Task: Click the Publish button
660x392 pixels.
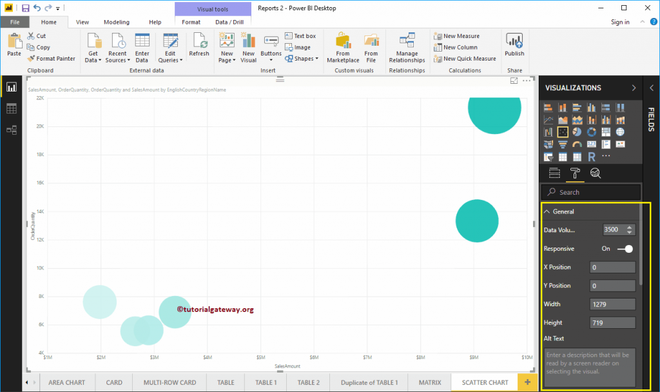Action: [514, 45]
